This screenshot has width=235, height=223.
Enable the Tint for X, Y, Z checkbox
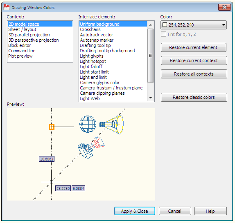coord(163,34)
